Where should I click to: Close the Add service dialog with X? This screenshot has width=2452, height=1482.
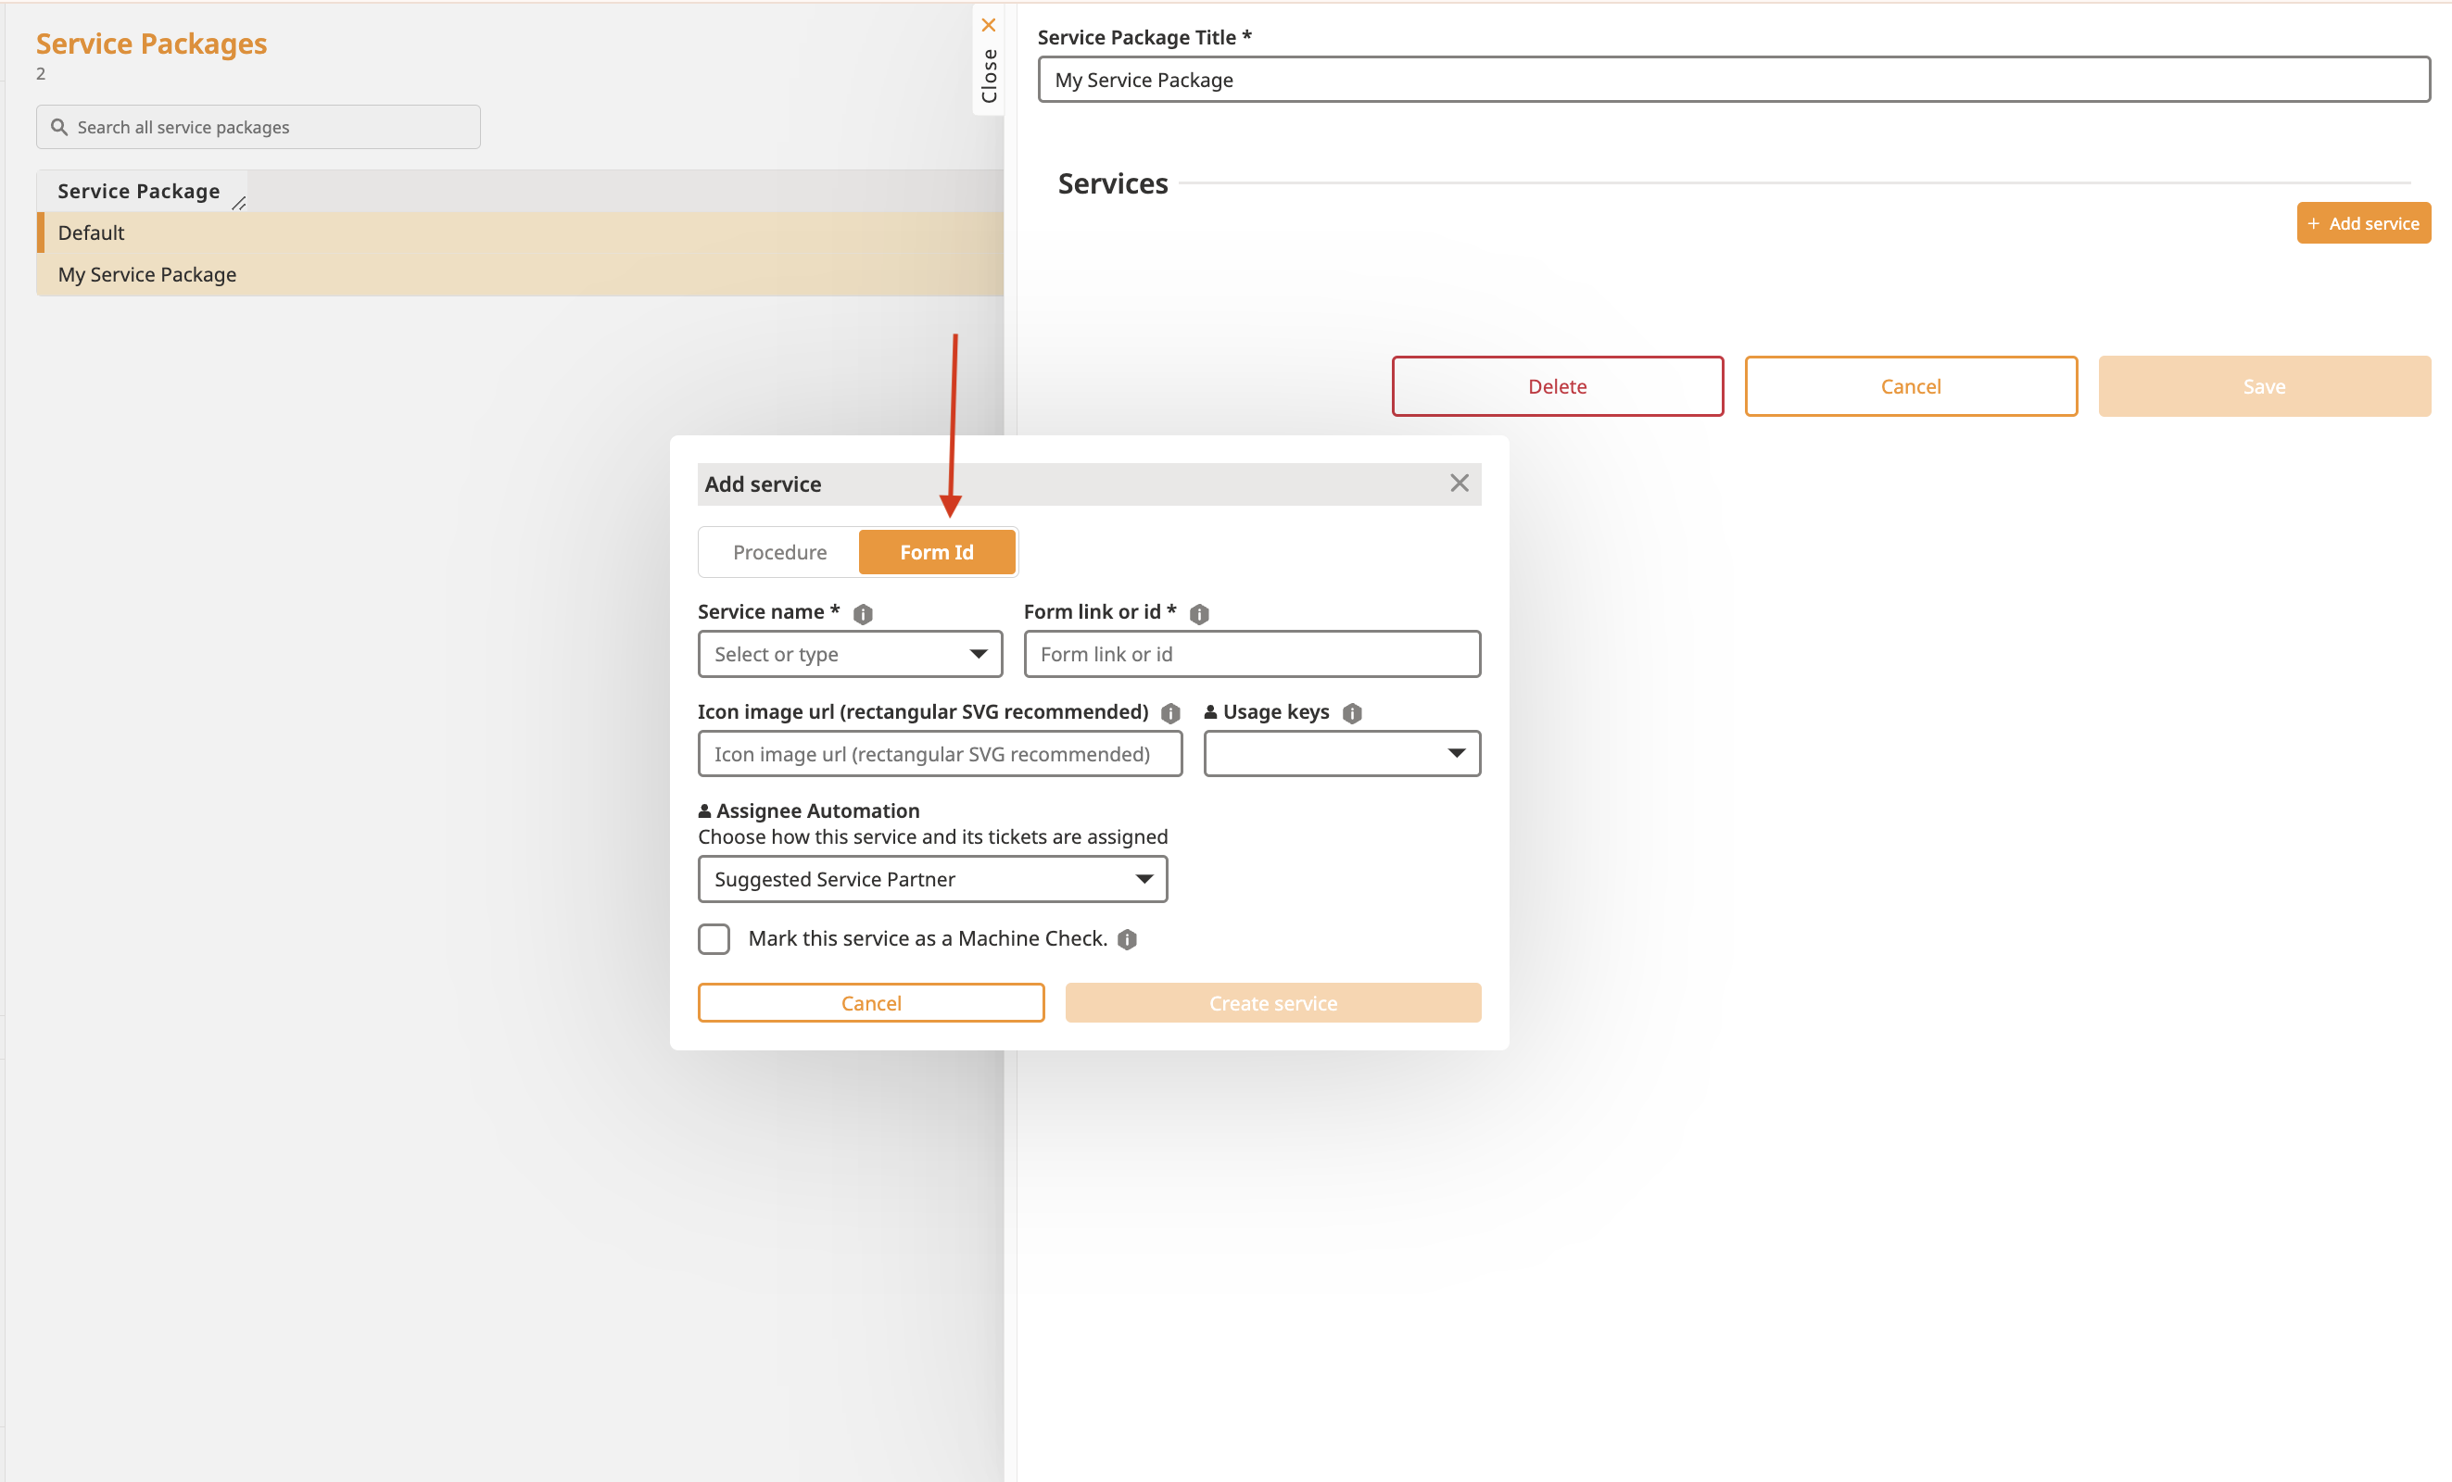coord(1459,484)
